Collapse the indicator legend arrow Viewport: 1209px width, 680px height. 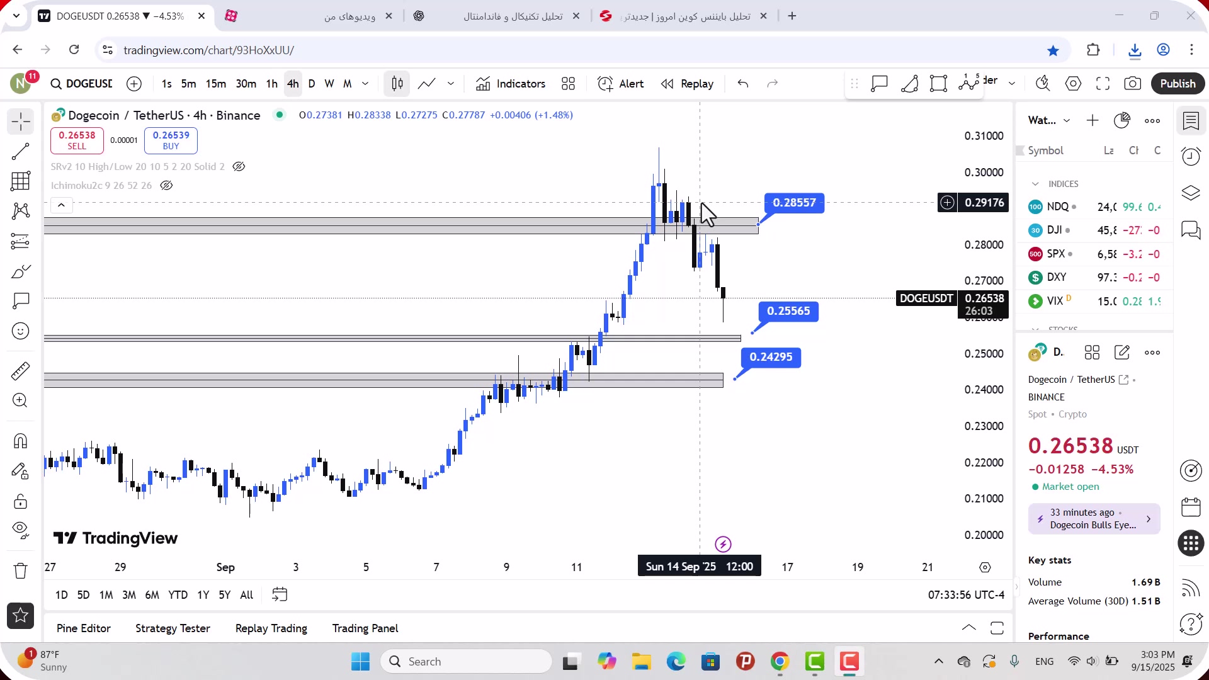61,205
